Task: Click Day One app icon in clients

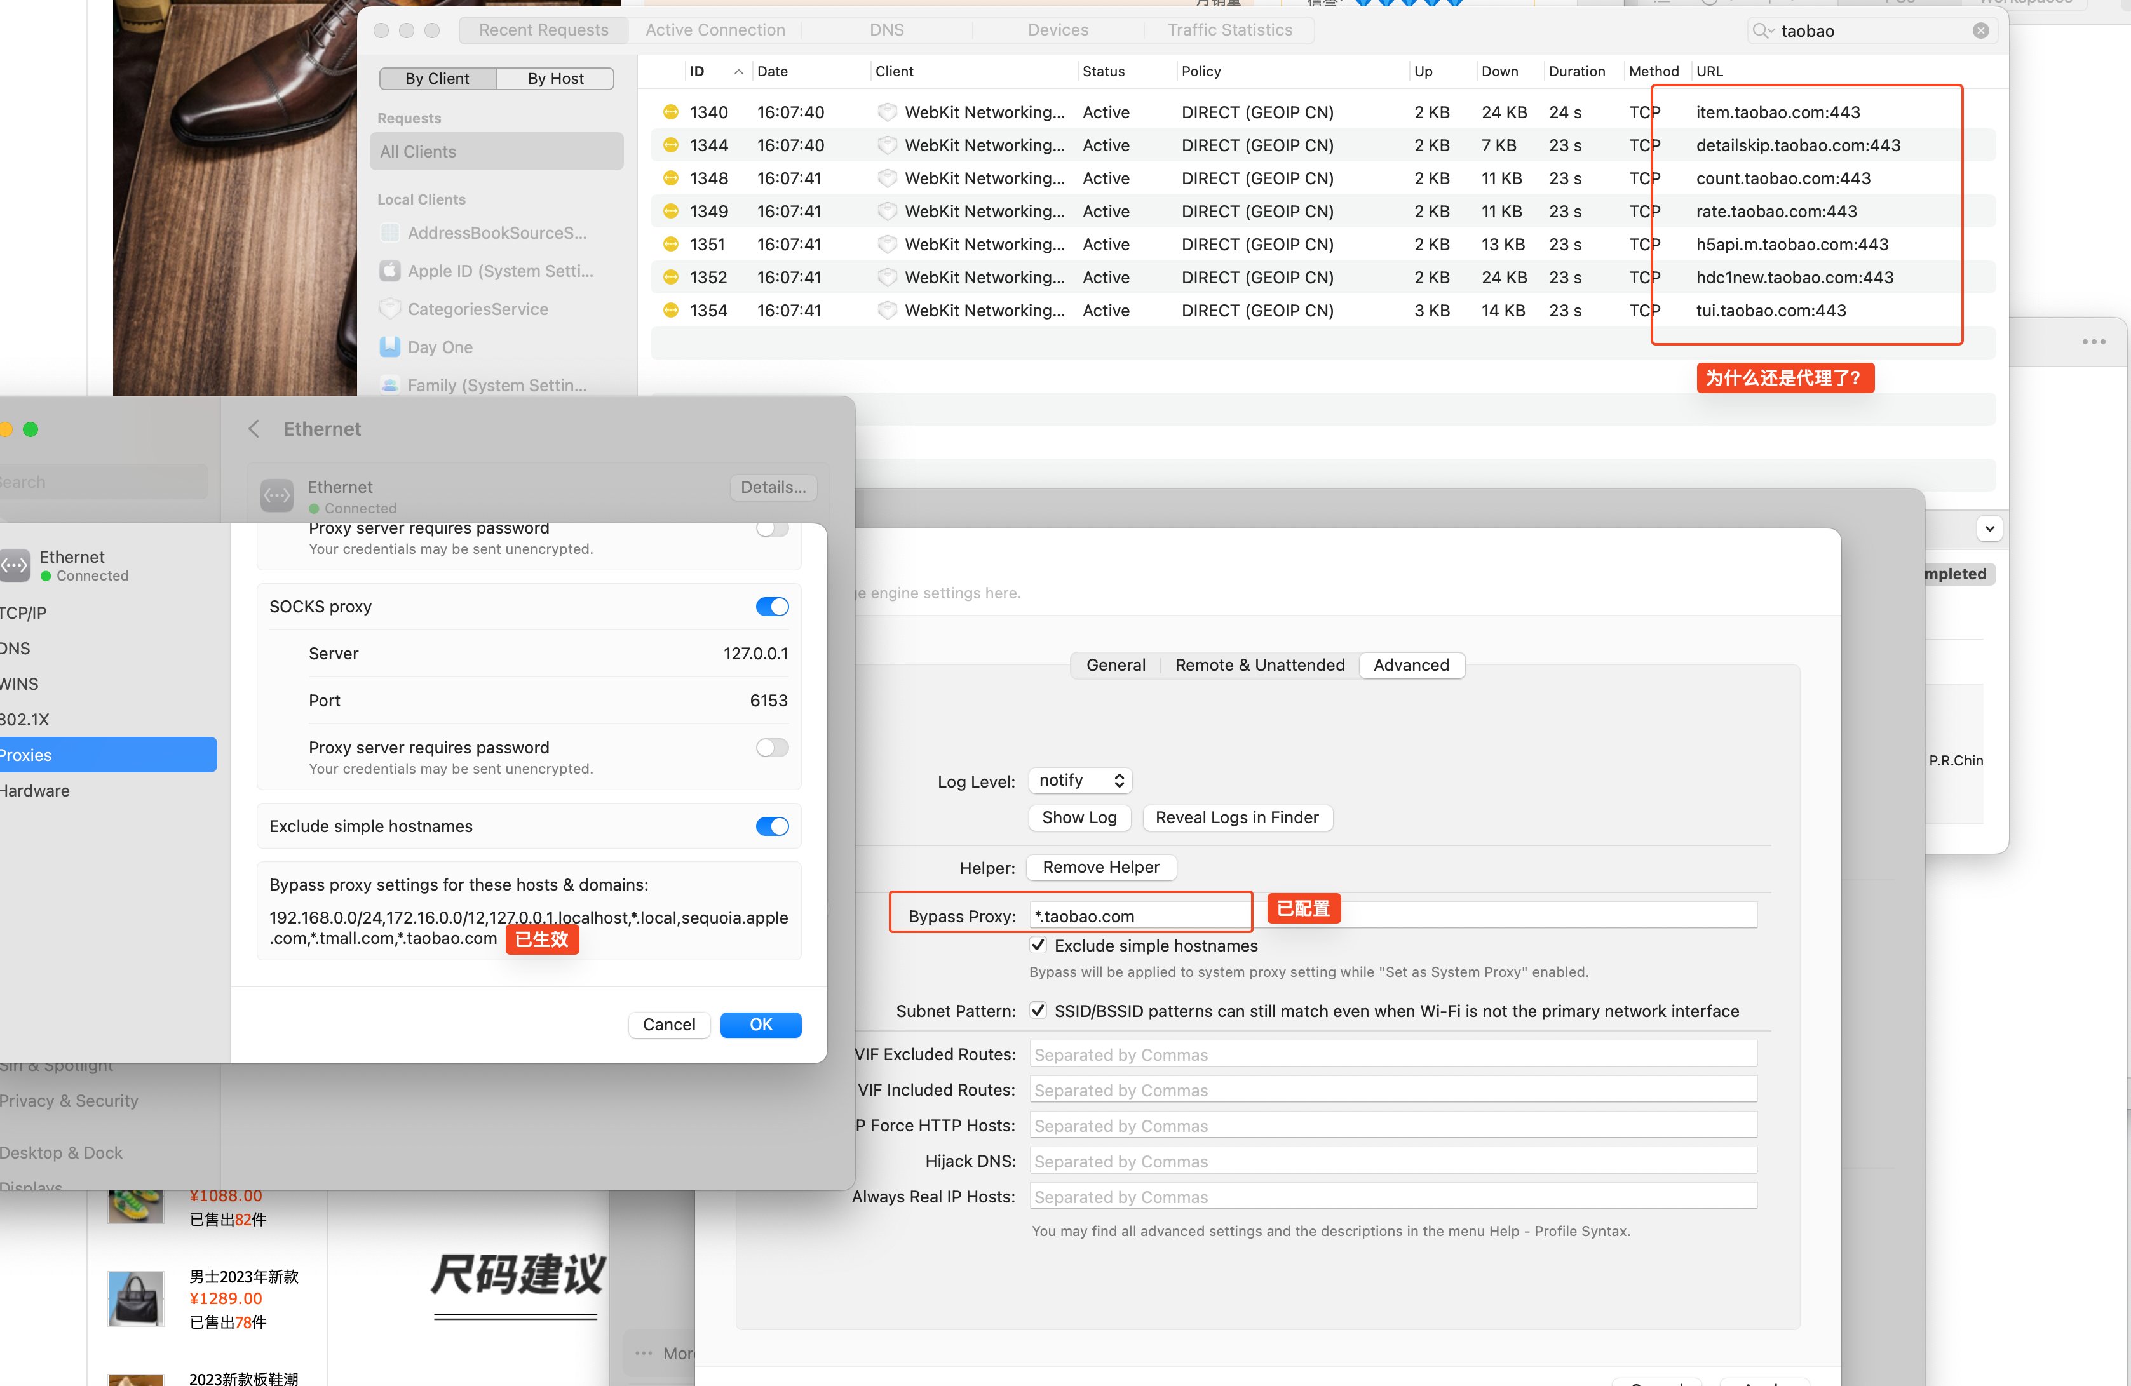Action: coord(389,347)
